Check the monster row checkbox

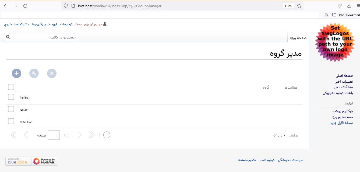point(11,121)
